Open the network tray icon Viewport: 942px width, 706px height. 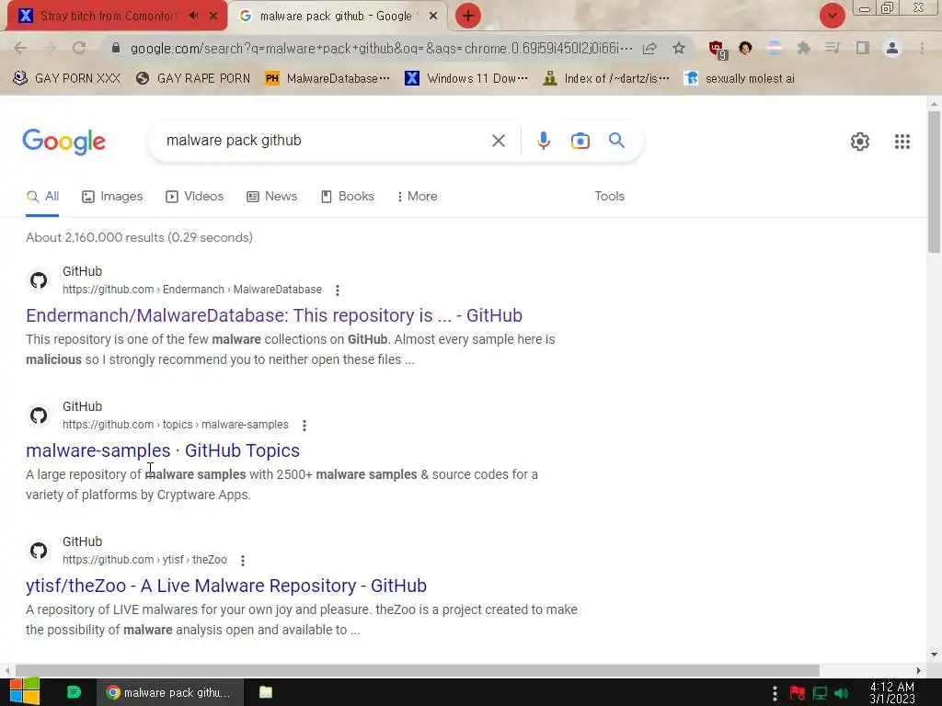(820, 693)
